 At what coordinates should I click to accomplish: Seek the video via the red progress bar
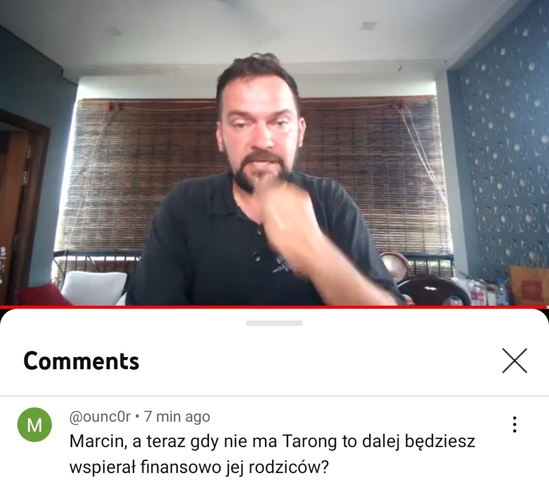273,307
